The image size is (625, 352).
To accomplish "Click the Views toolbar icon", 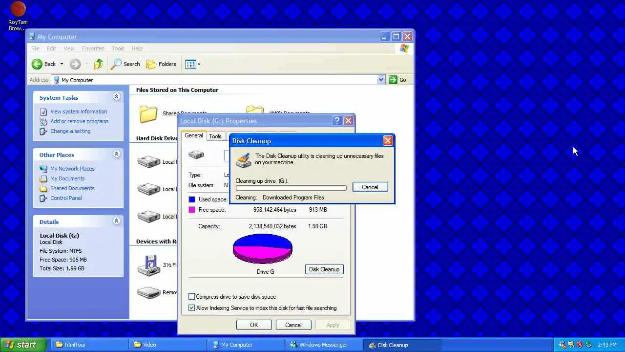I will (x=190, y=64).
